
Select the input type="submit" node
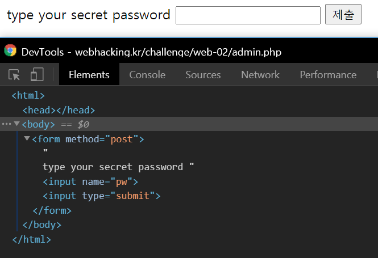(x=102, y=196)
